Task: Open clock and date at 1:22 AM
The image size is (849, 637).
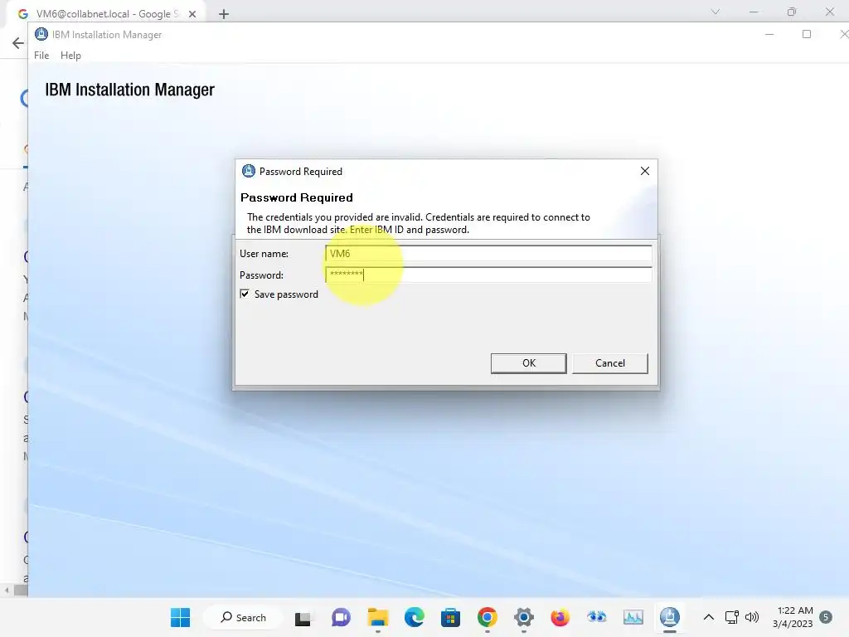Action: pos(793,617)
